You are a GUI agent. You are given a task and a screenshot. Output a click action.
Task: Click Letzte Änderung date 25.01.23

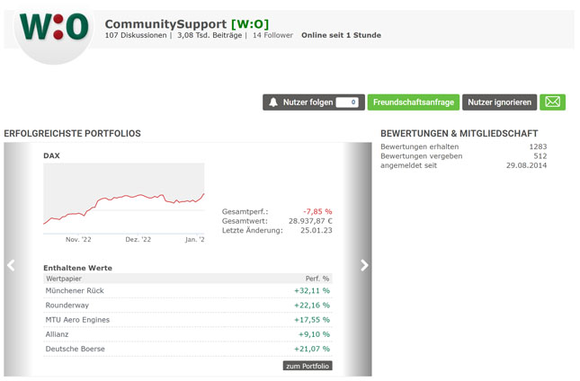click(317, 230)
